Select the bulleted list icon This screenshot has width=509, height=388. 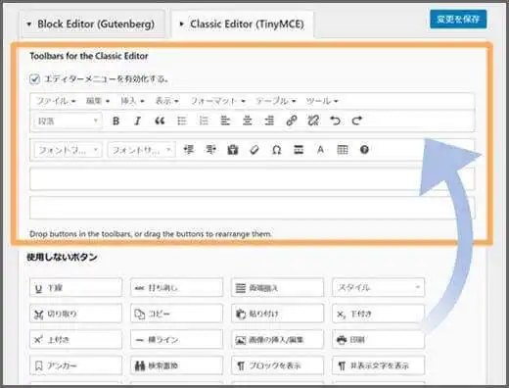[x=182, y=121]
